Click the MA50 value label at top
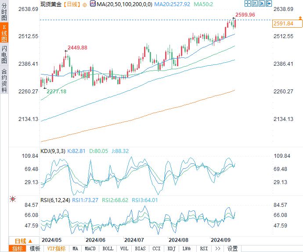 pyautogui.click(x=203, y=4)
